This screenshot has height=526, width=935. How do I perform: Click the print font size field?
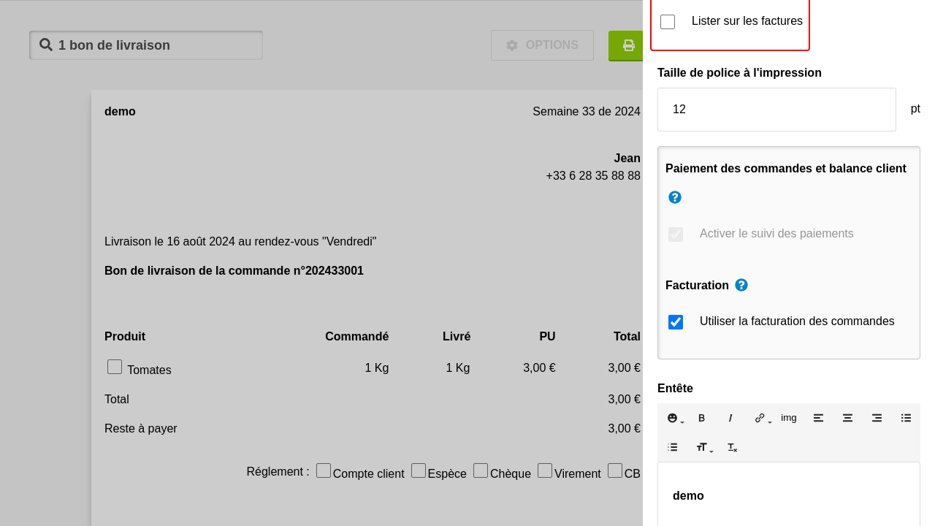[x=776, y=110]
